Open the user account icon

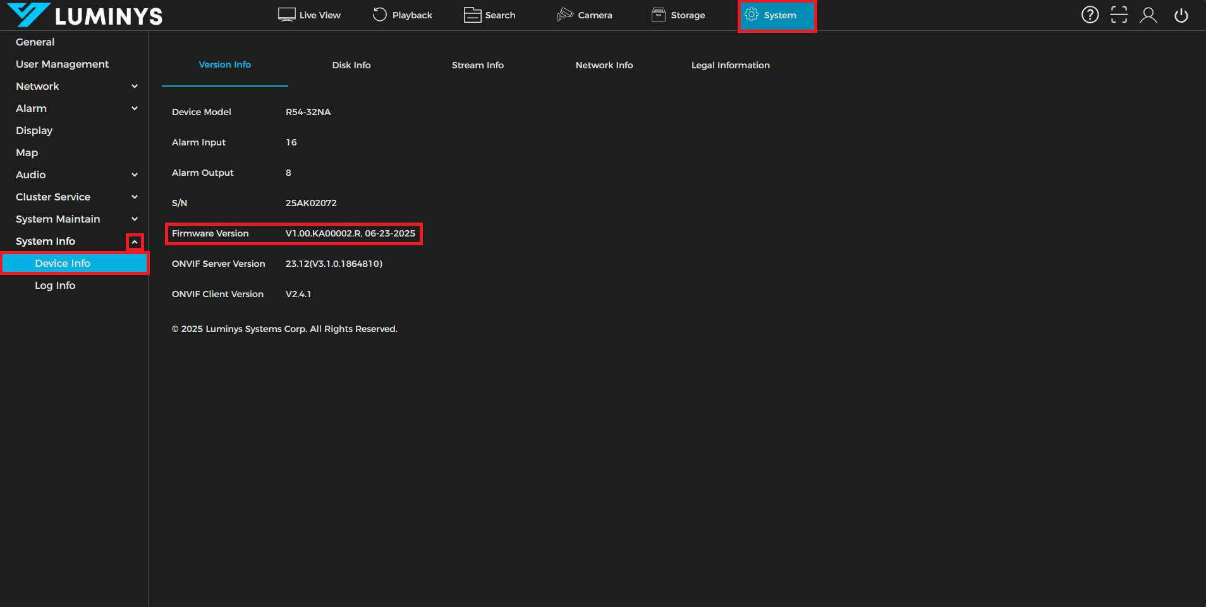coord(1148,15)
